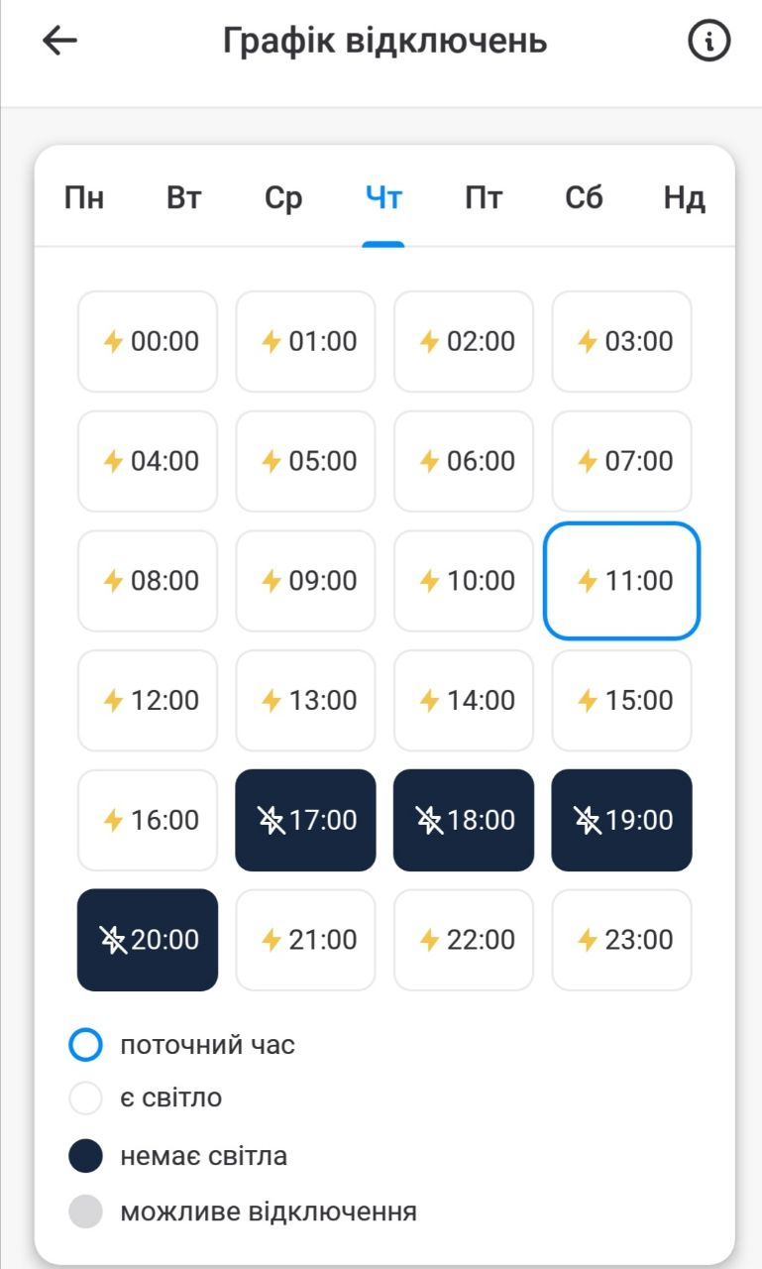
Task: Tap the 06:00 time slot
Action: tap(464, 461)
